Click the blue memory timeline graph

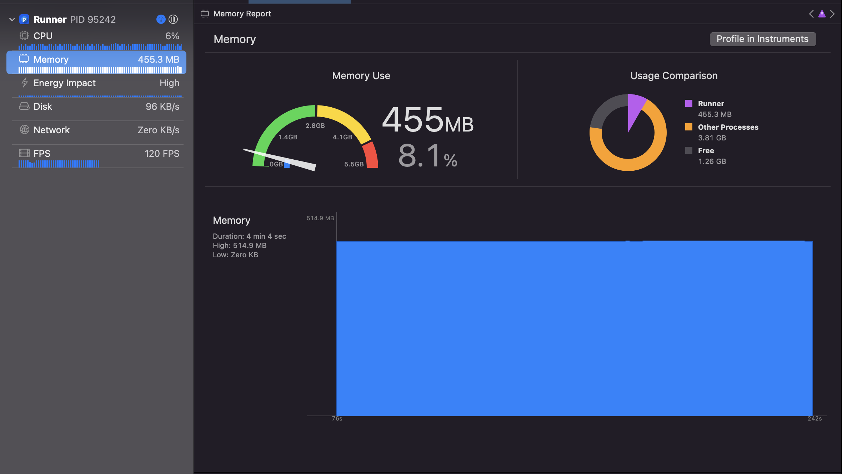click(x=574, y=328)
